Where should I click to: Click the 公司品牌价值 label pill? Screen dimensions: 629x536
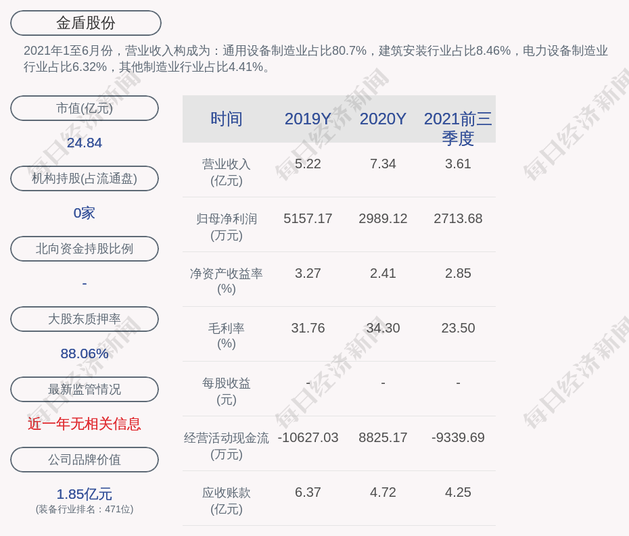[85, 460]
